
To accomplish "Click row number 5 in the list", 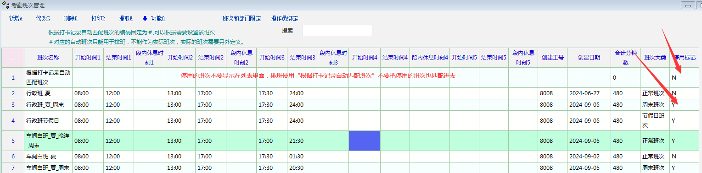I will [13, 141].
